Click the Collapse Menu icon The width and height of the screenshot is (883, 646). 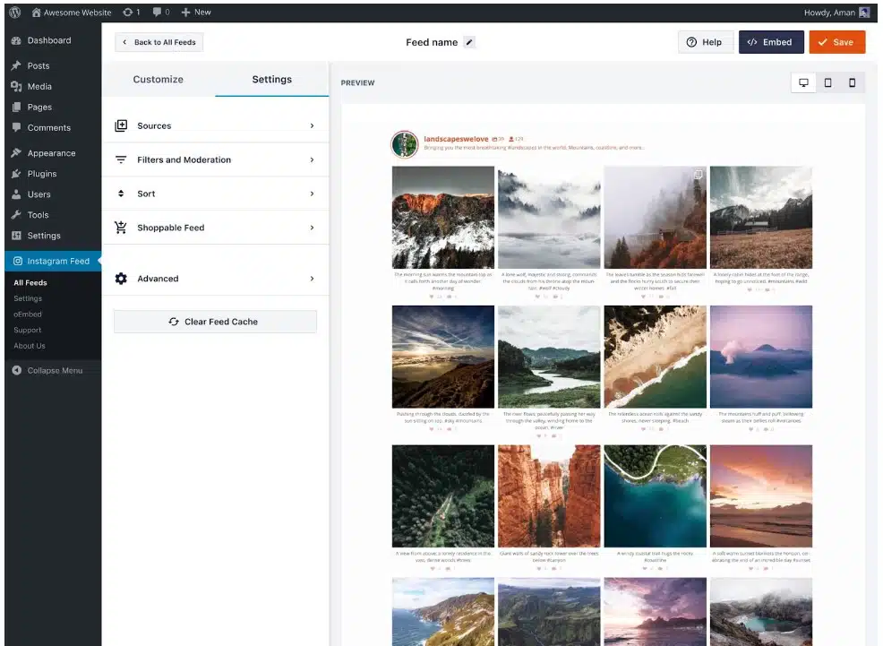(16, 370)
